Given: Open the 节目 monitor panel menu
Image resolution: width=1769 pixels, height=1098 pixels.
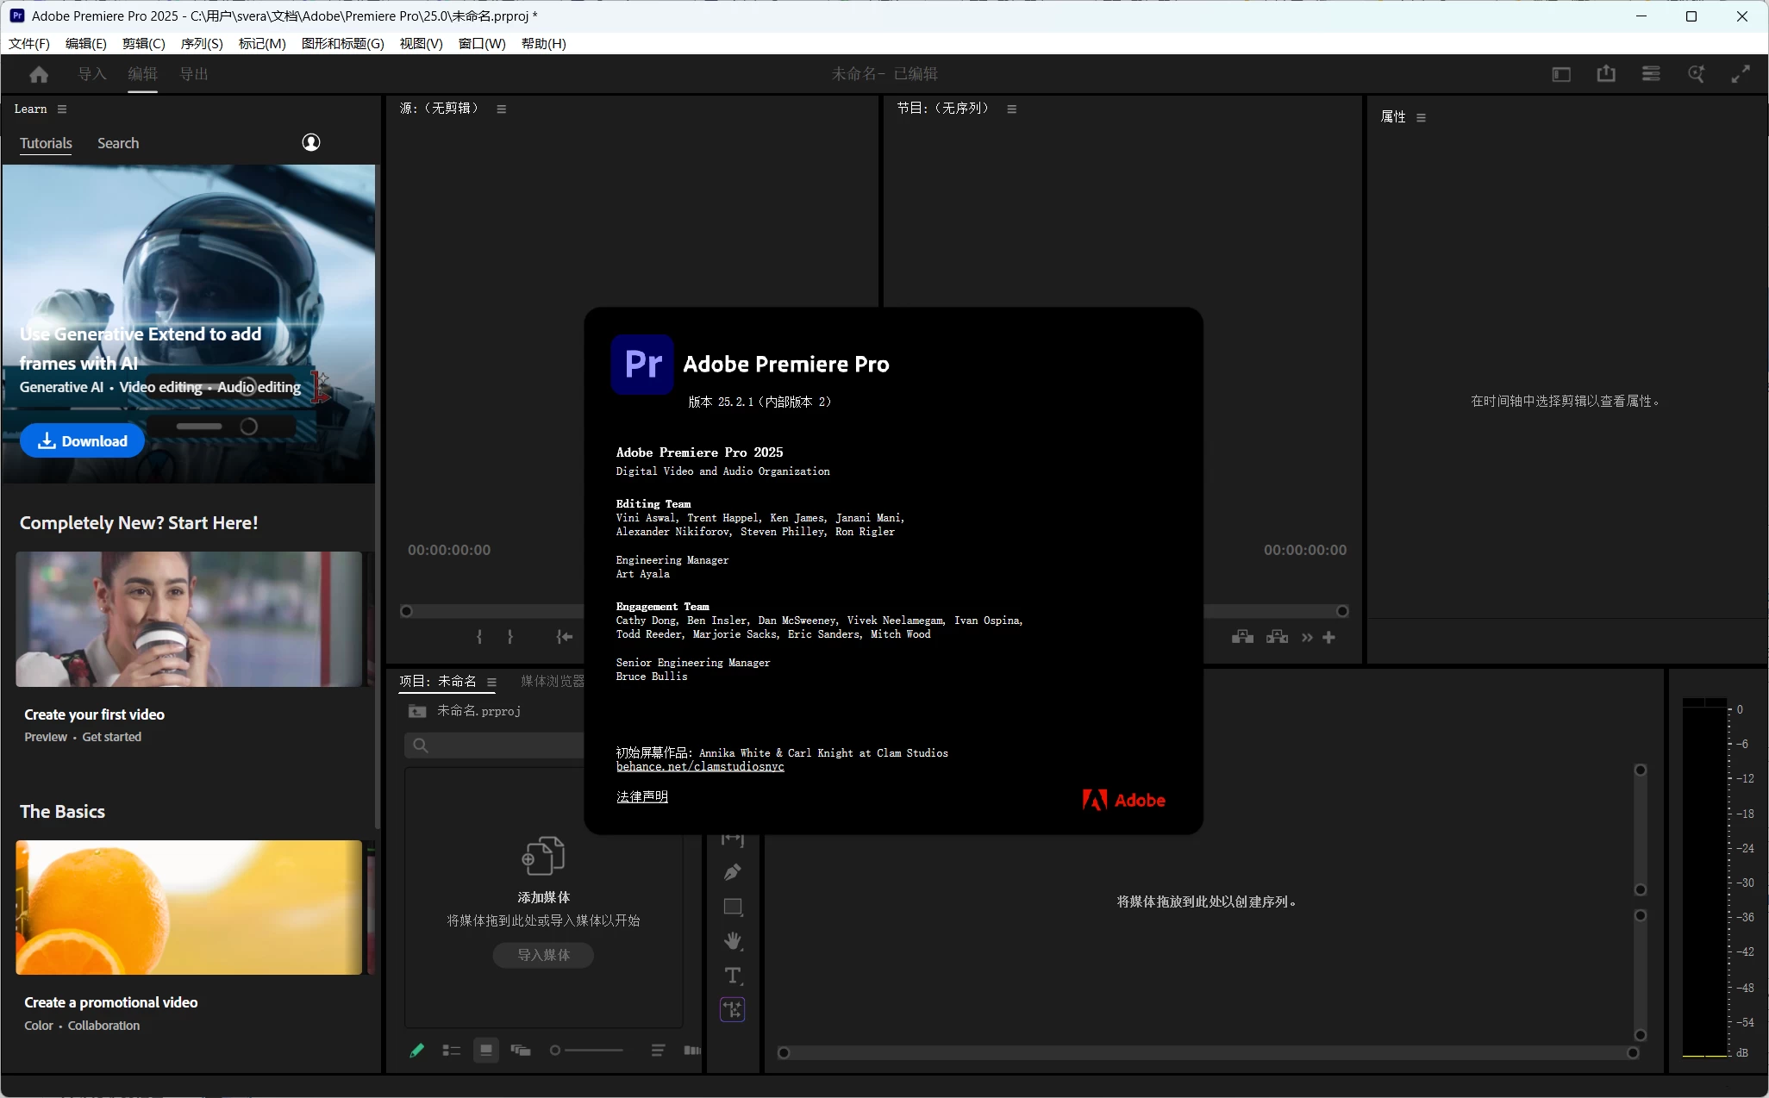Looking at the screenshot, I should [x=1012, y=109].
